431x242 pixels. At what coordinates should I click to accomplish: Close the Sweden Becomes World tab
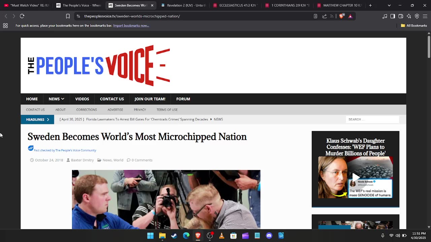152,5
